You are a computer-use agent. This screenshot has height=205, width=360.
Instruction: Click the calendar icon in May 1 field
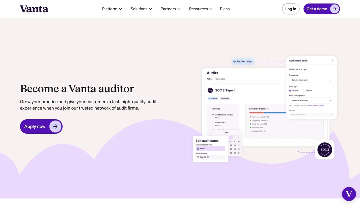point(198,148)
